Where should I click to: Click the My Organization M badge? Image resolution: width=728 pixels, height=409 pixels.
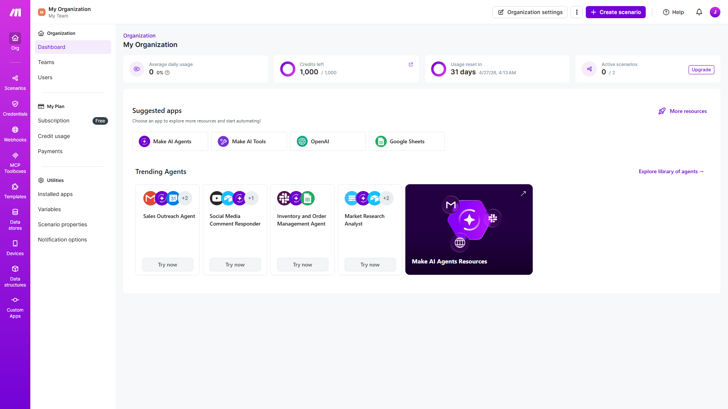click(42, 12)
